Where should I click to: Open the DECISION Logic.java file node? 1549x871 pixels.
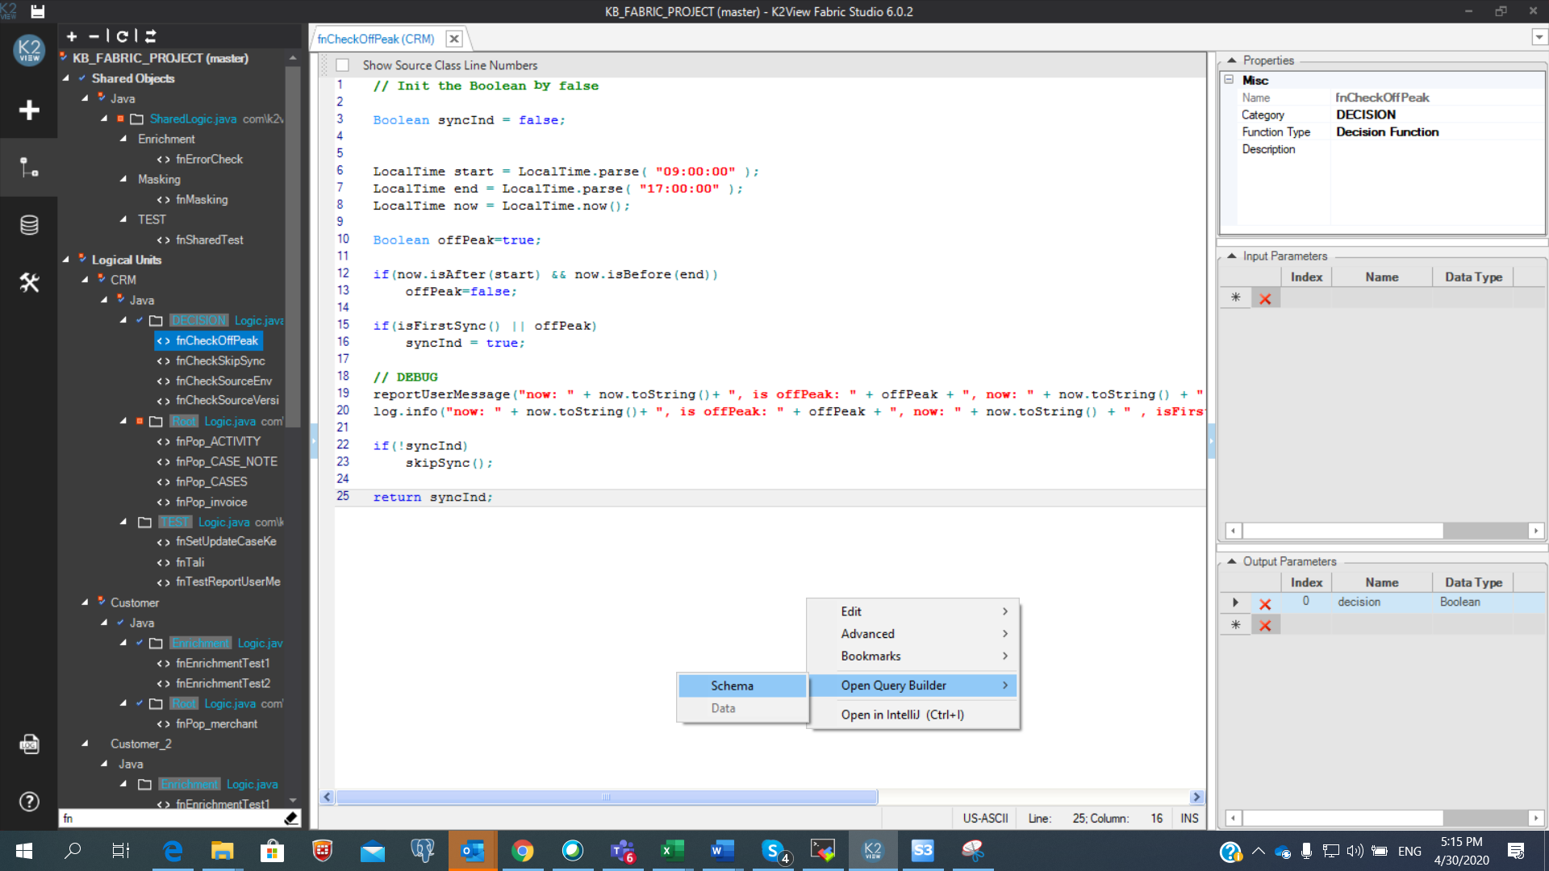click(227, 320)
